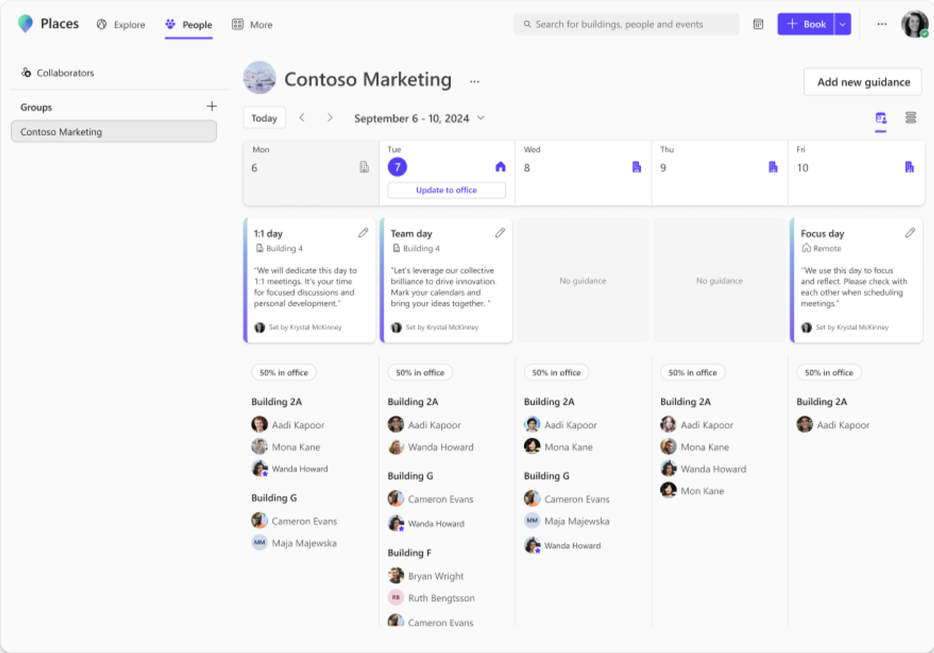Click the search for buildings field
Screen dimensions: 934x653
click(x=626, y=24)
